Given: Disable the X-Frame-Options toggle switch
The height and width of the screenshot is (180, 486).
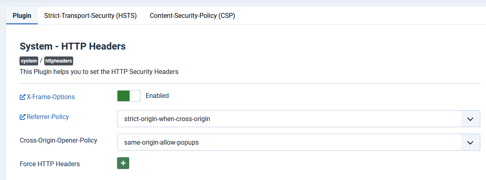Looking at the screenshot, I should coord(128,96).
